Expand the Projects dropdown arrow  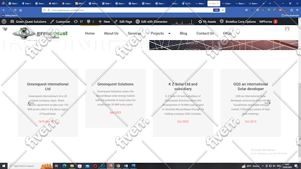(169, 34)
